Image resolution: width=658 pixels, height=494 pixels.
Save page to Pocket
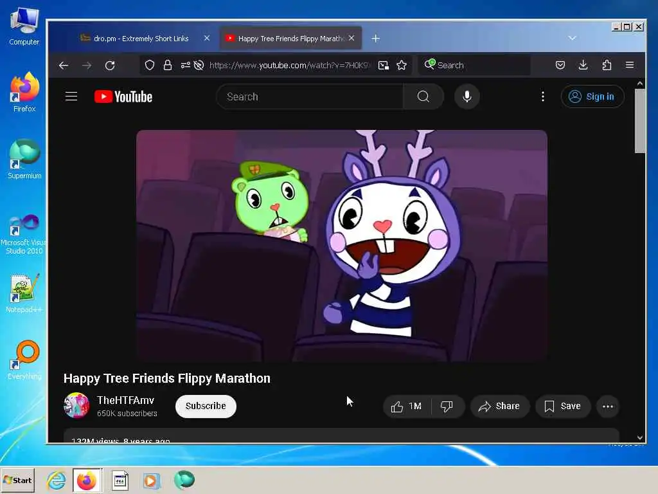tap(560, 65)
